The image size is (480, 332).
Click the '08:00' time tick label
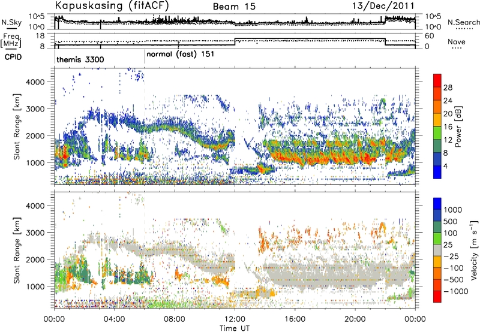pyautogui.click(x=174, y=319)
